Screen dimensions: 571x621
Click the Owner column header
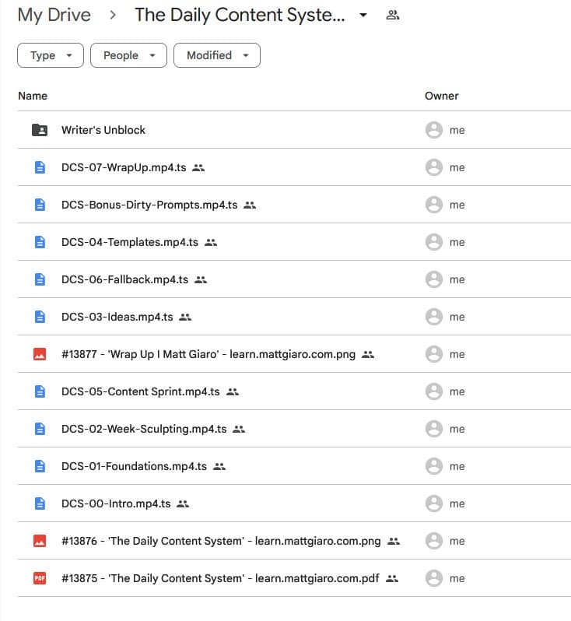click(441, 96)
